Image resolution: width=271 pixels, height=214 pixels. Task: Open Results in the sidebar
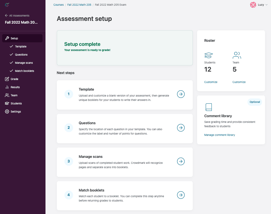pyautogui.click(x=15, y=87)
